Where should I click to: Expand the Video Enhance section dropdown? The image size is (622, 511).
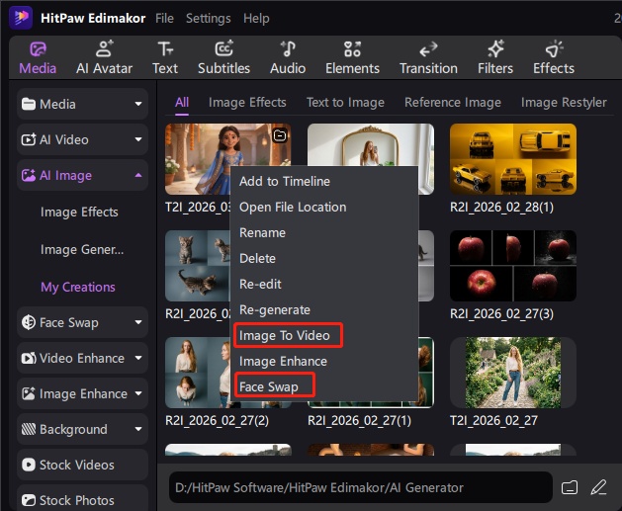pyautogui.click(x=138, y=358)
